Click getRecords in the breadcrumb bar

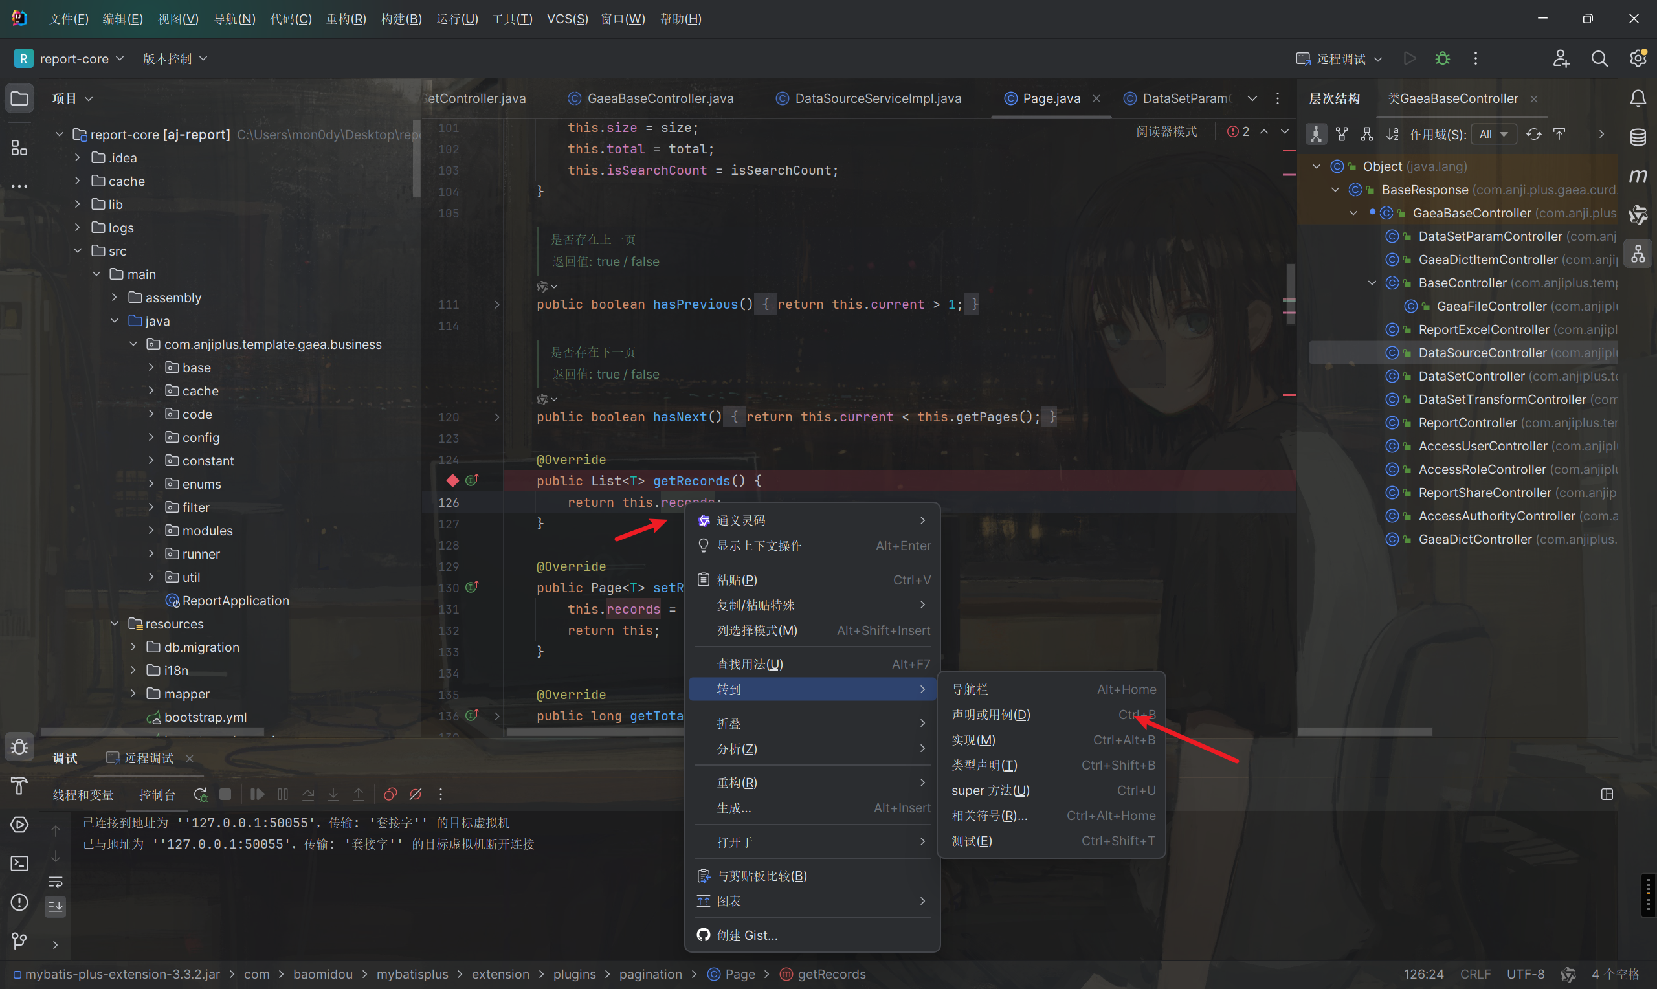coord(831,973)
